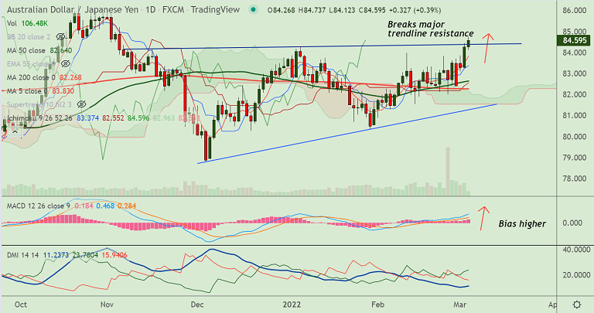
Task: Click the 86.000 price axis label
Action: (x=575, y=11)
